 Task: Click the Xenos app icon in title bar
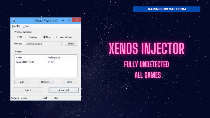tap(14, 20)
